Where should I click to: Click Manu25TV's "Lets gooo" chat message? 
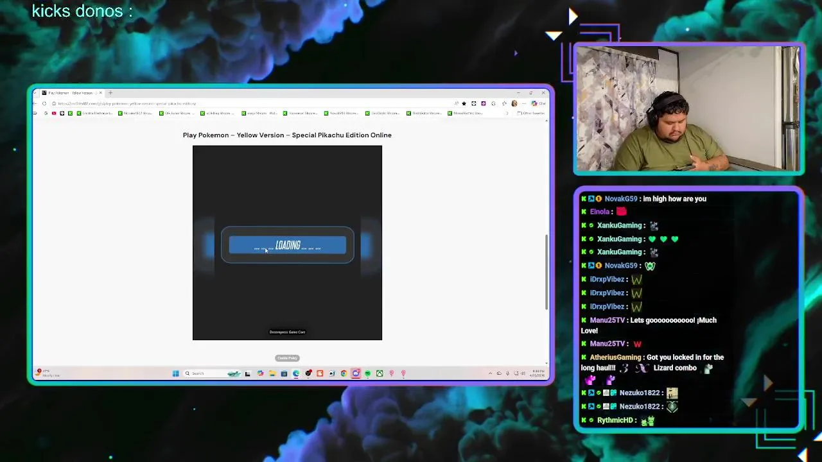click(x=649, y=325)
